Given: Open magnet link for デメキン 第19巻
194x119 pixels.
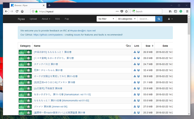Looking at the screenshot, I should (139, 82).
